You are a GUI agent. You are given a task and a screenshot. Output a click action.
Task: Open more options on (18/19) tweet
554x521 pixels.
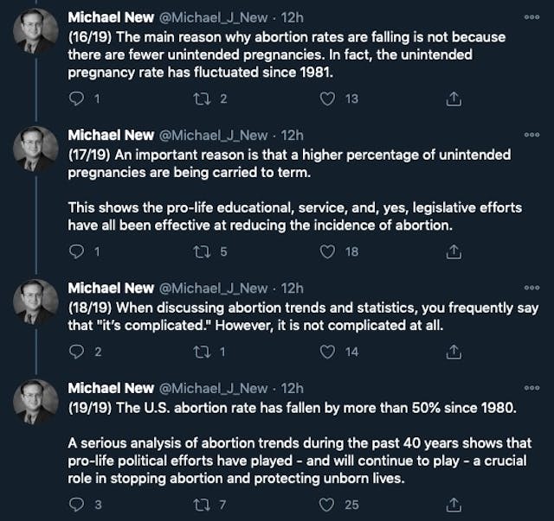tap(531, 289)
